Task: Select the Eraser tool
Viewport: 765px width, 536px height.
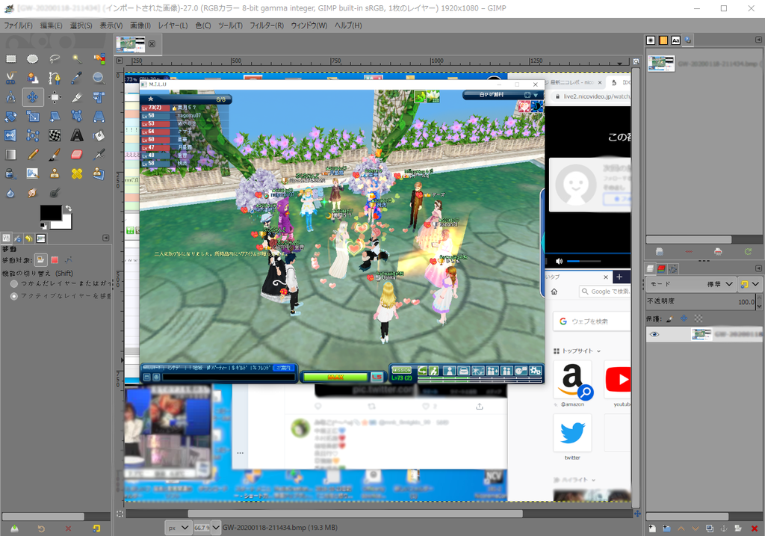Action: pos(77,155)
